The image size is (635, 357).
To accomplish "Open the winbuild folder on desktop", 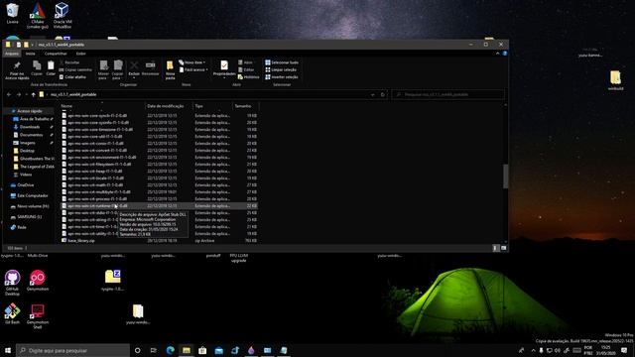I will pyautogui.click(x=615, y=80).
